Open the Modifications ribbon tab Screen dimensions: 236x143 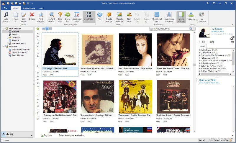pyautogui.click(x=29, y=9)
